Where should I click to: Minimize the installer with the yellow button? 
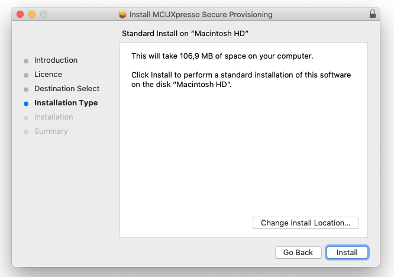point(32,14)
